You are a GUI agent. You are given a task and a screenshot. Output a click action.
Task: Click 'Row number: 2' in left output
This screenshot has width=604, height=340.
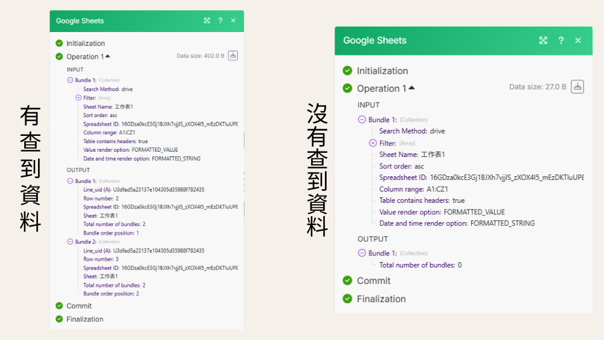[x=101, y=198]
